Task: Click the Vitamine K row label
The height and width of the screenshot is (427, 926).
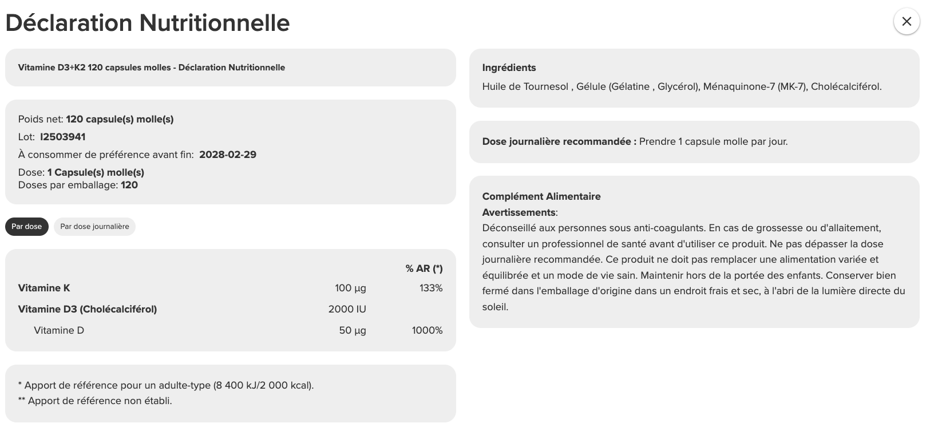Action: pos(44,288)
